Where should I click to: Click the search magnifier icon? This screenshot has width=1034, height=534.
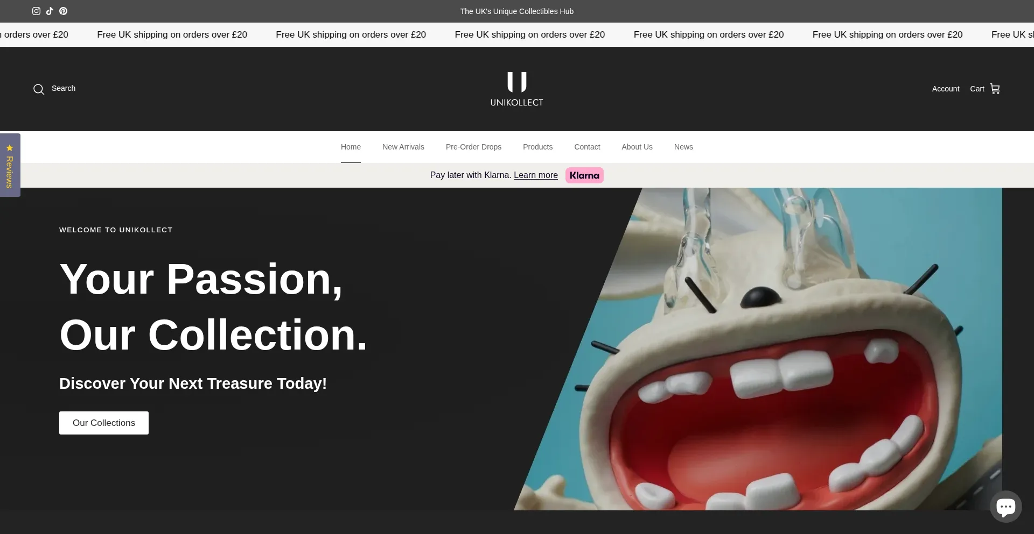39,89
